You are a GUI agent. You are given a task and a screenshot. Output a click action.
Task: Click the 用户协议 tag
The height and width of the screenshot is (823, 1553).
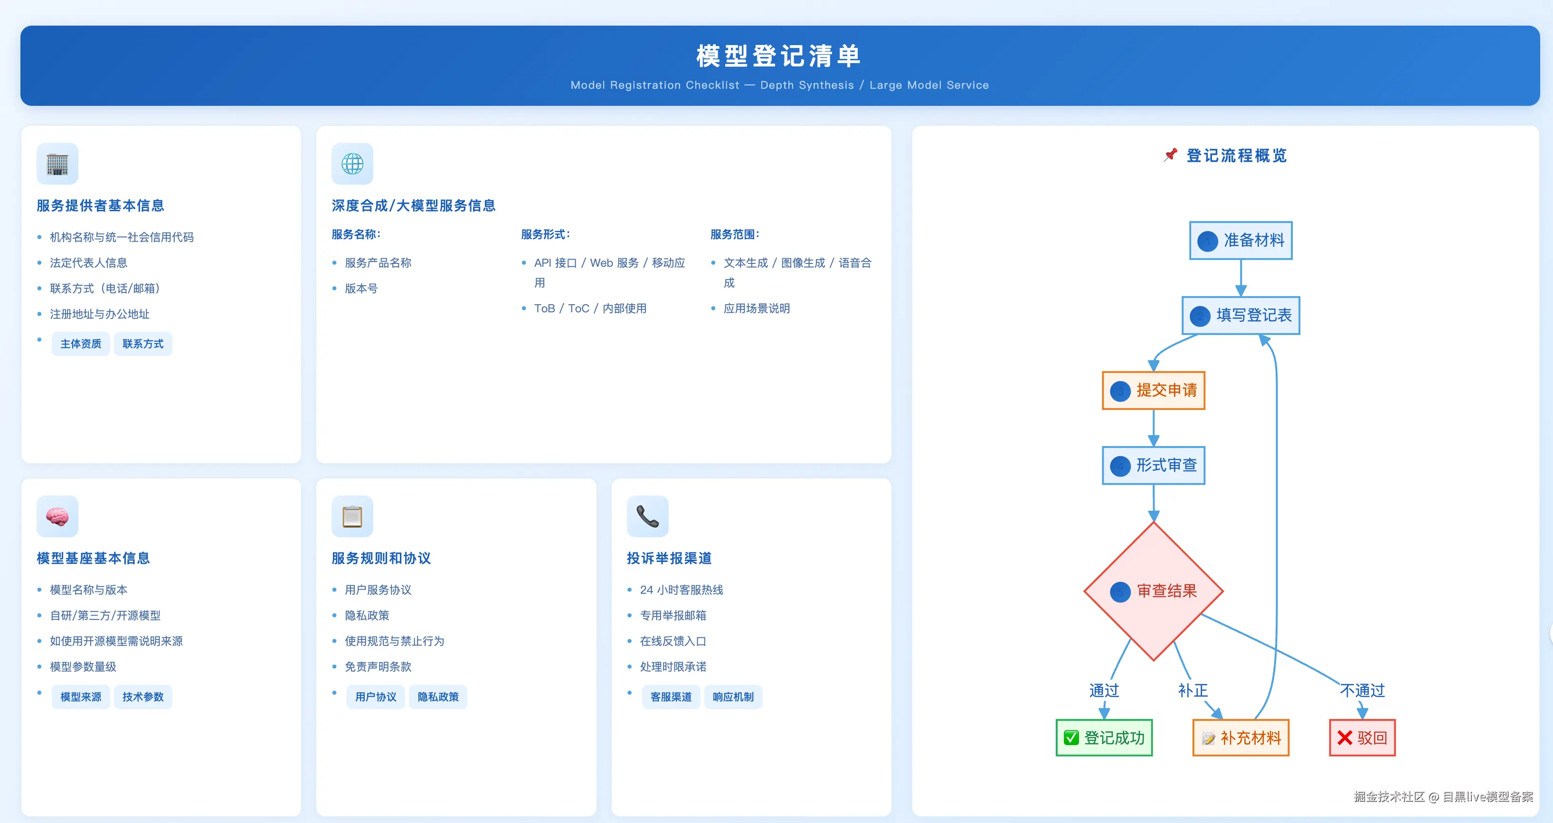point(376,697)
